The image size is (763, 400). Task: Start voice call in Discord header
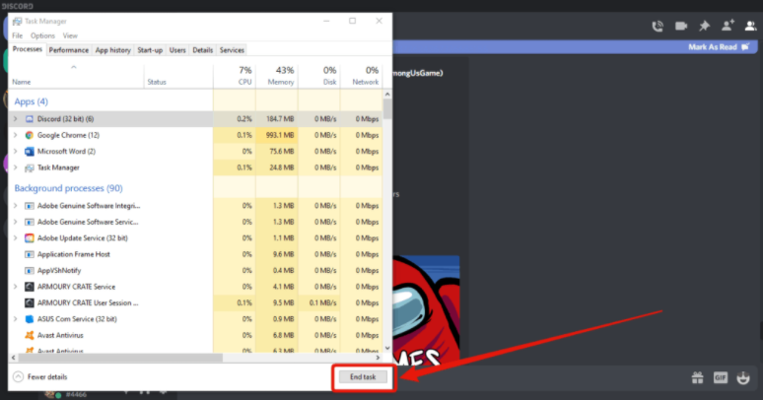(658, 27)
